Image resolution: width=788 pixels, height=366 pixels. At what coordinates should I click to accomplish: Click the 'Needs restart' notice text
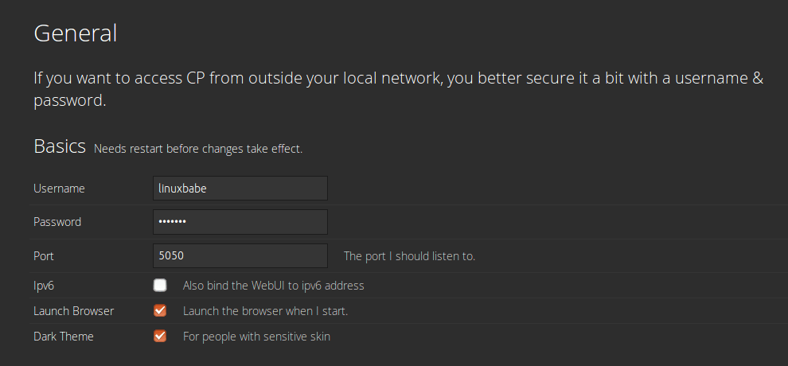[198, 149]
